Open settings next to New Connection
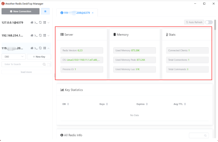218x142 pixels. click(x=45, y=11)
